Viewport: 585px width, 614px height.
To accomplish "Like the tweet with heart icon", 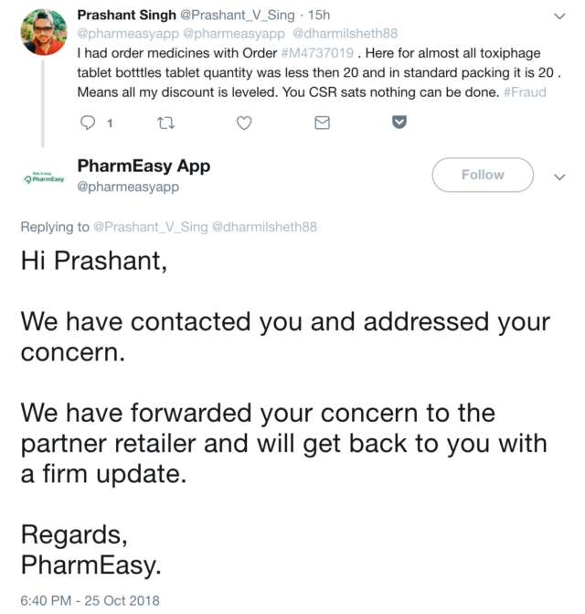I will point(244,122).
